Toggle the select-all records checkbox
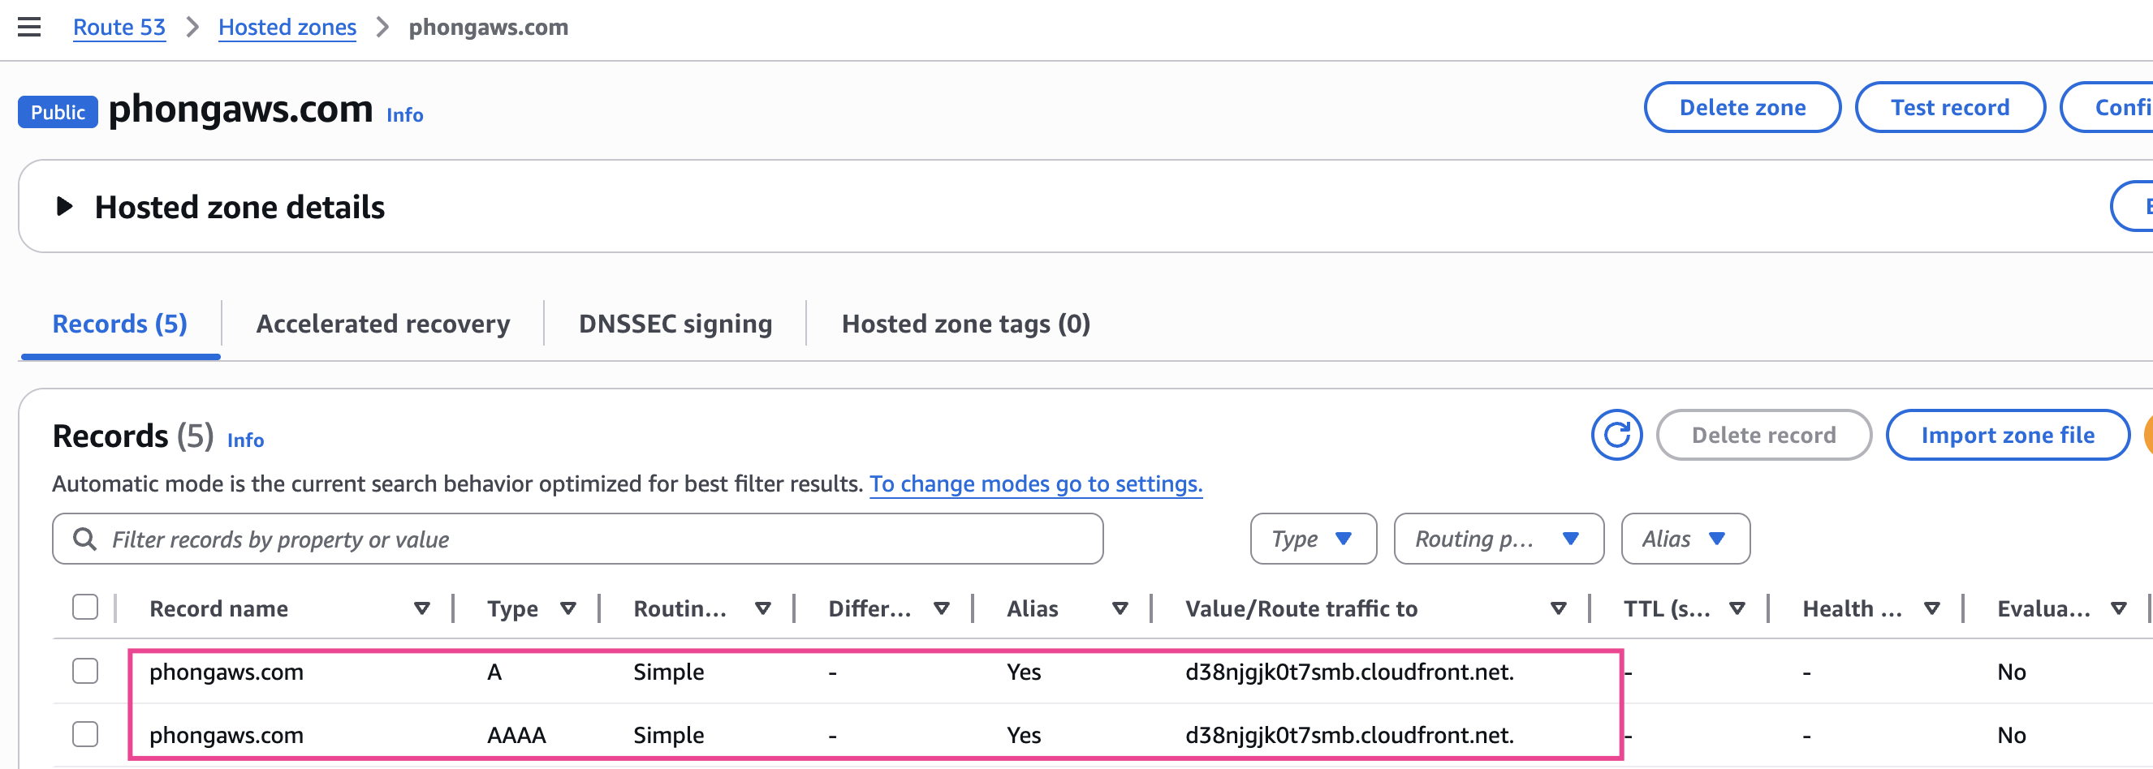The height and width of the screenshot is (769, 2153). [85, 607]
